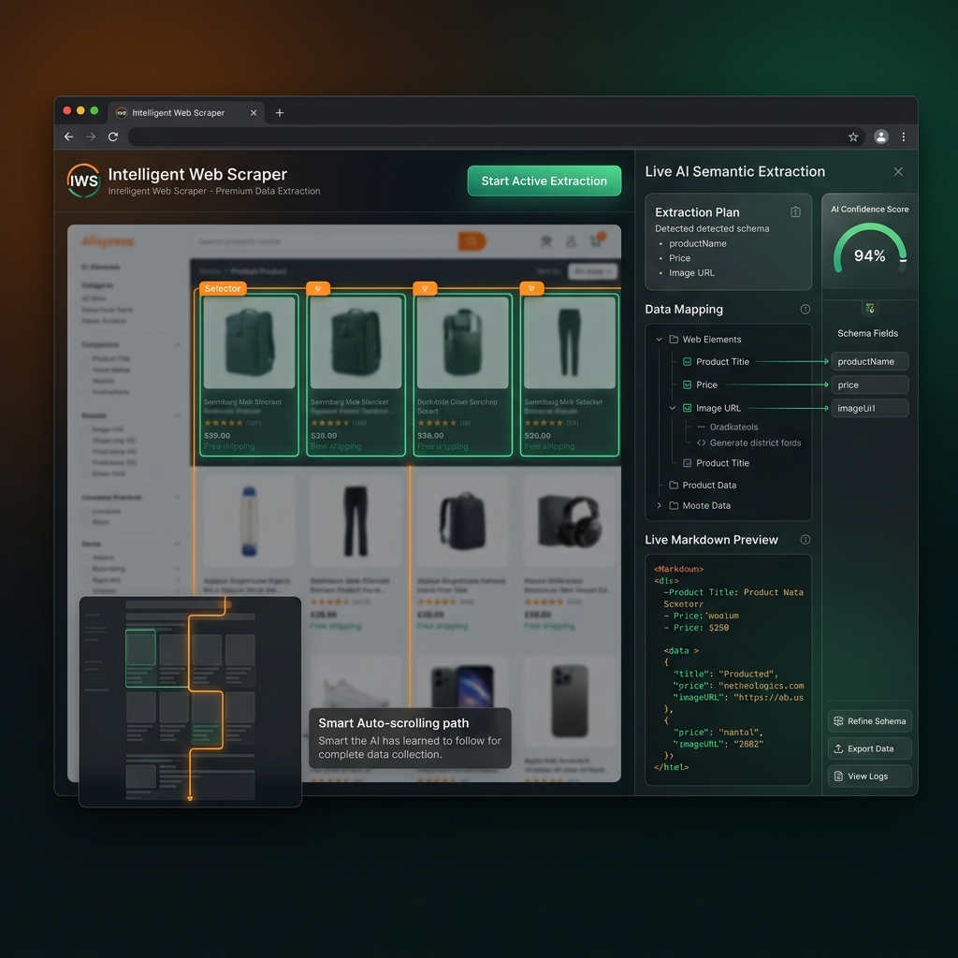Select the Generate district fords tree item
The image size is (958, 958).
(x=749, y=443)
